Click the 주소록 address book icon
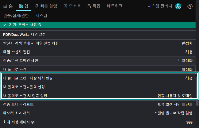199x128 pixels. coord(65,6)
